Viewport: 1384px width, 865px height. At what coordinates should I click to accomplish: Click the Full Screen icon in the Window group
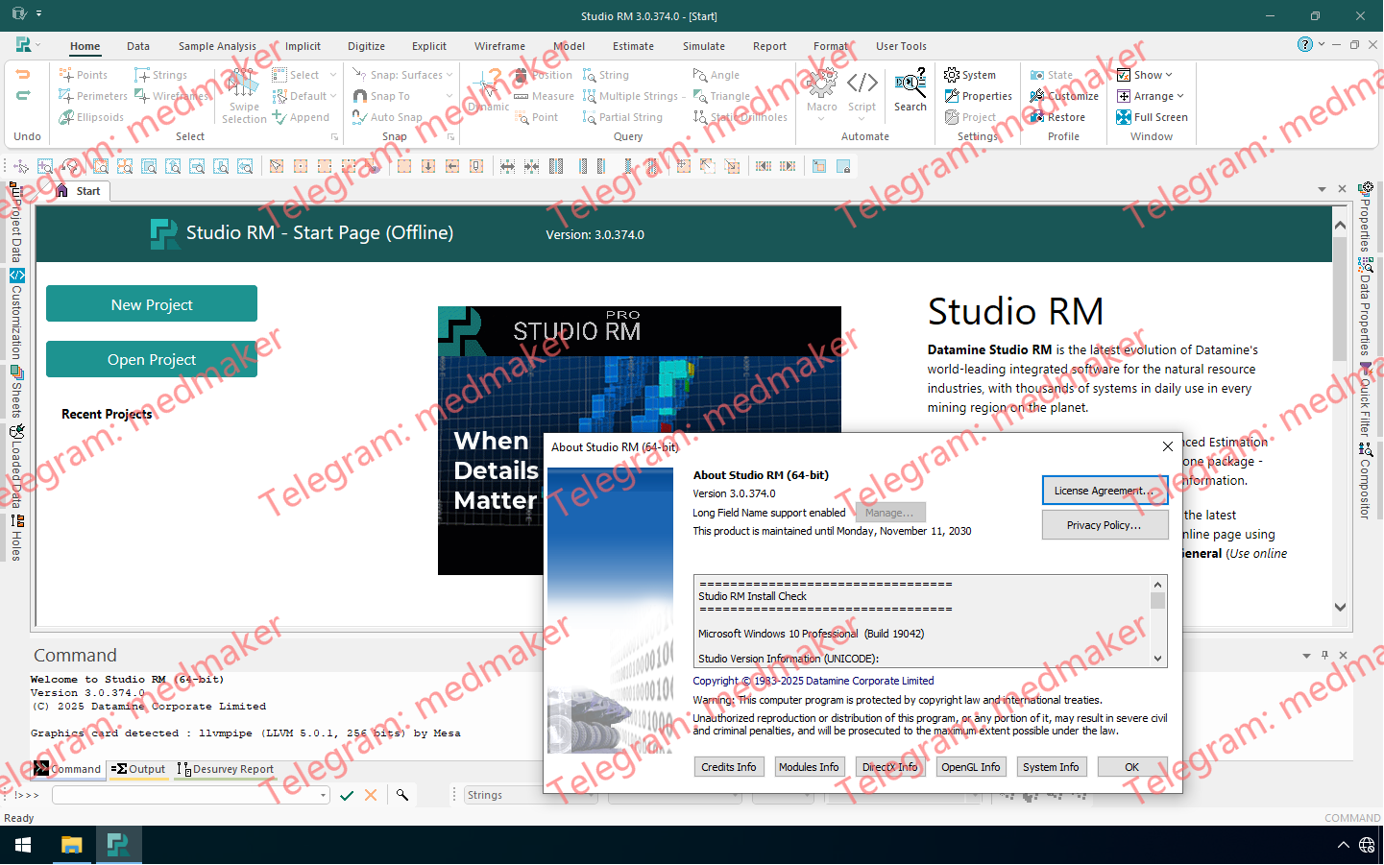point(1152,116)
